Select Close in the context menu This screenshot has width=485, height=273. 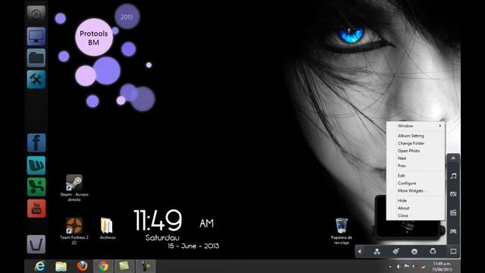pos(415,215)
